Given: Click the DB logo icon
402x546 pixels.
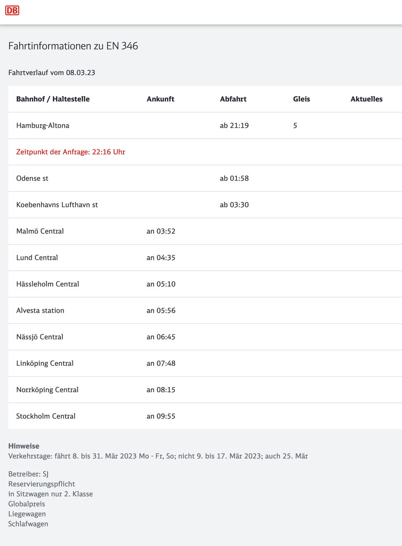Looking at the screenshot, I should (x=12, y=10).
